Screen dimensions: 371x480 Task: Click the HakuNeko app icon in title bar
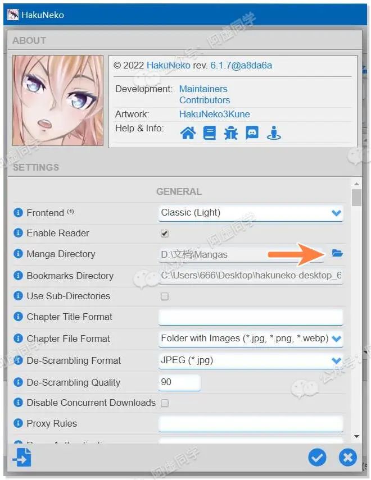[x=13, y=15]
